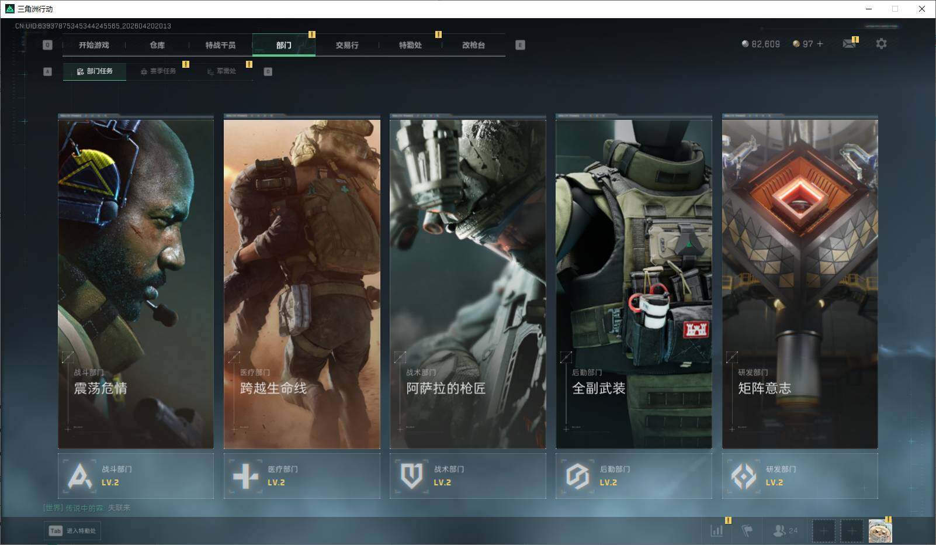
Task: Click the D key hint icon
Action: (268, 71)
